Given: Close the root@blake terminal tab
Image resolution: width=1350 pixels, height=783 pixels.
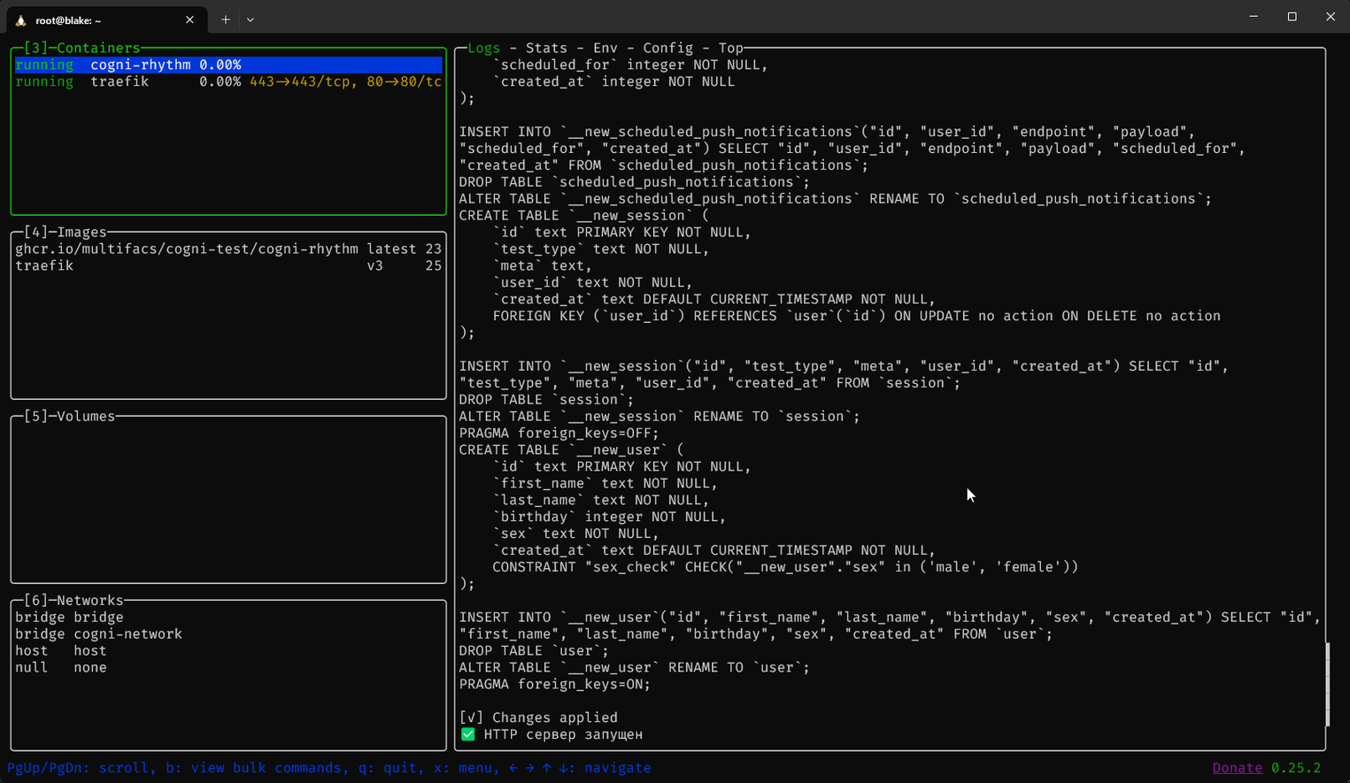Looking at the screenshot, I should 189,19.
